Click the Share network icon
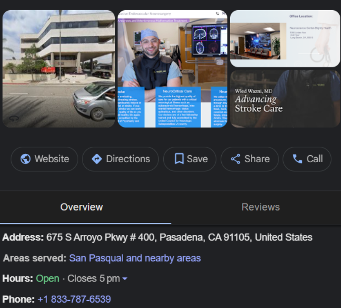This screenshot has height=308, width=341. [x=236, y=159]
